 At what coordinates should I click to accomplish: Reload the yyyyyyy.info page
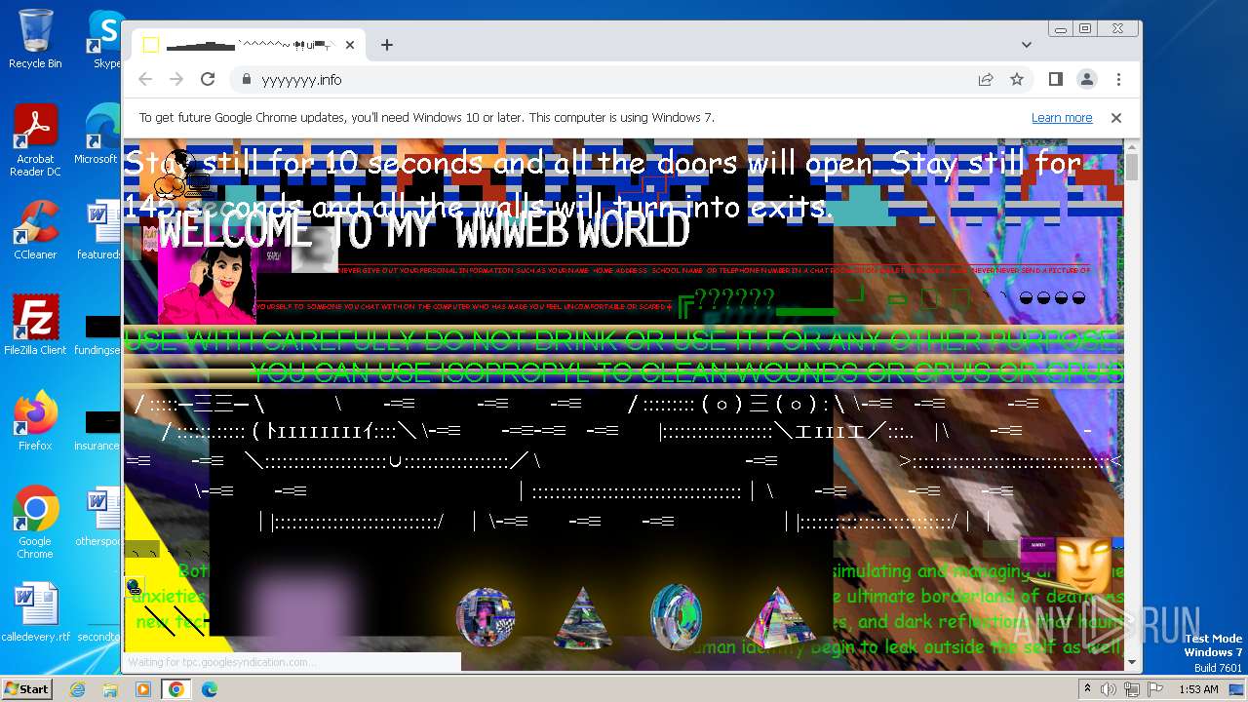pos(208,80)
